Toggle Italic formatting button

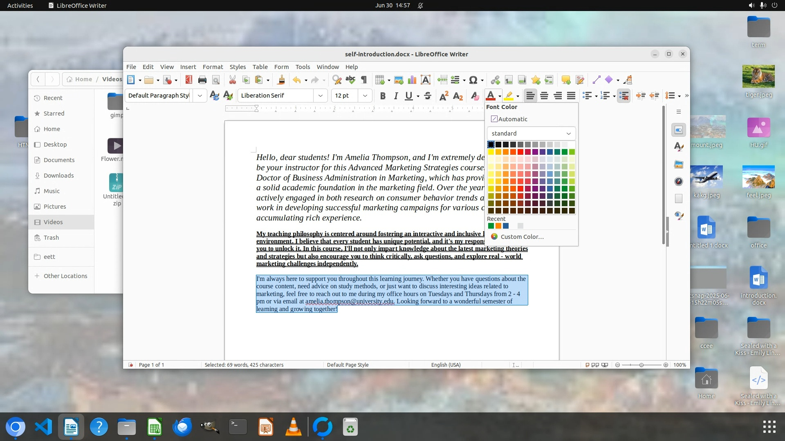395,96
